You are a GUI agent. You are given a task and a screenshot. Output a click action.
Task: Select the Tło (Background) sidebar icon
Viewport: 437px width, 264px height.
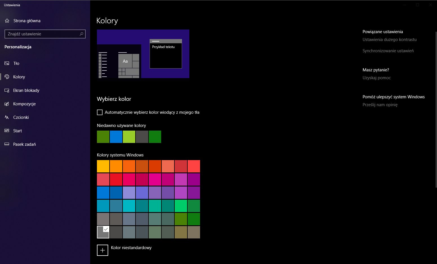[x=7, y=63]
